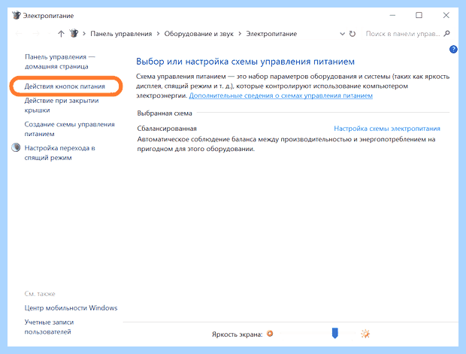The height and width of the screenshot is (354, 466).
Task: Click the Back arrow navigation button
Action: point(19,34)
